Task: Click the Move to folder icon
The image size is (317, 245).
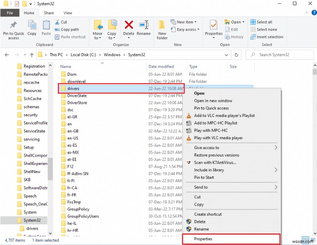Action: tap(98, 25)
